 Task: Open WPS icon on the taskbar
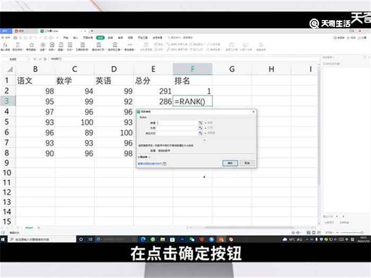point(201,239)
